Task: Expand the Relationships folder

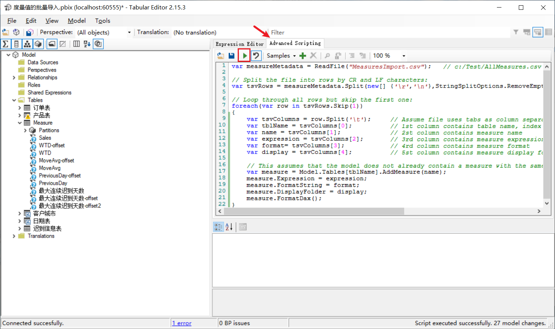Action: pos(14,78)
